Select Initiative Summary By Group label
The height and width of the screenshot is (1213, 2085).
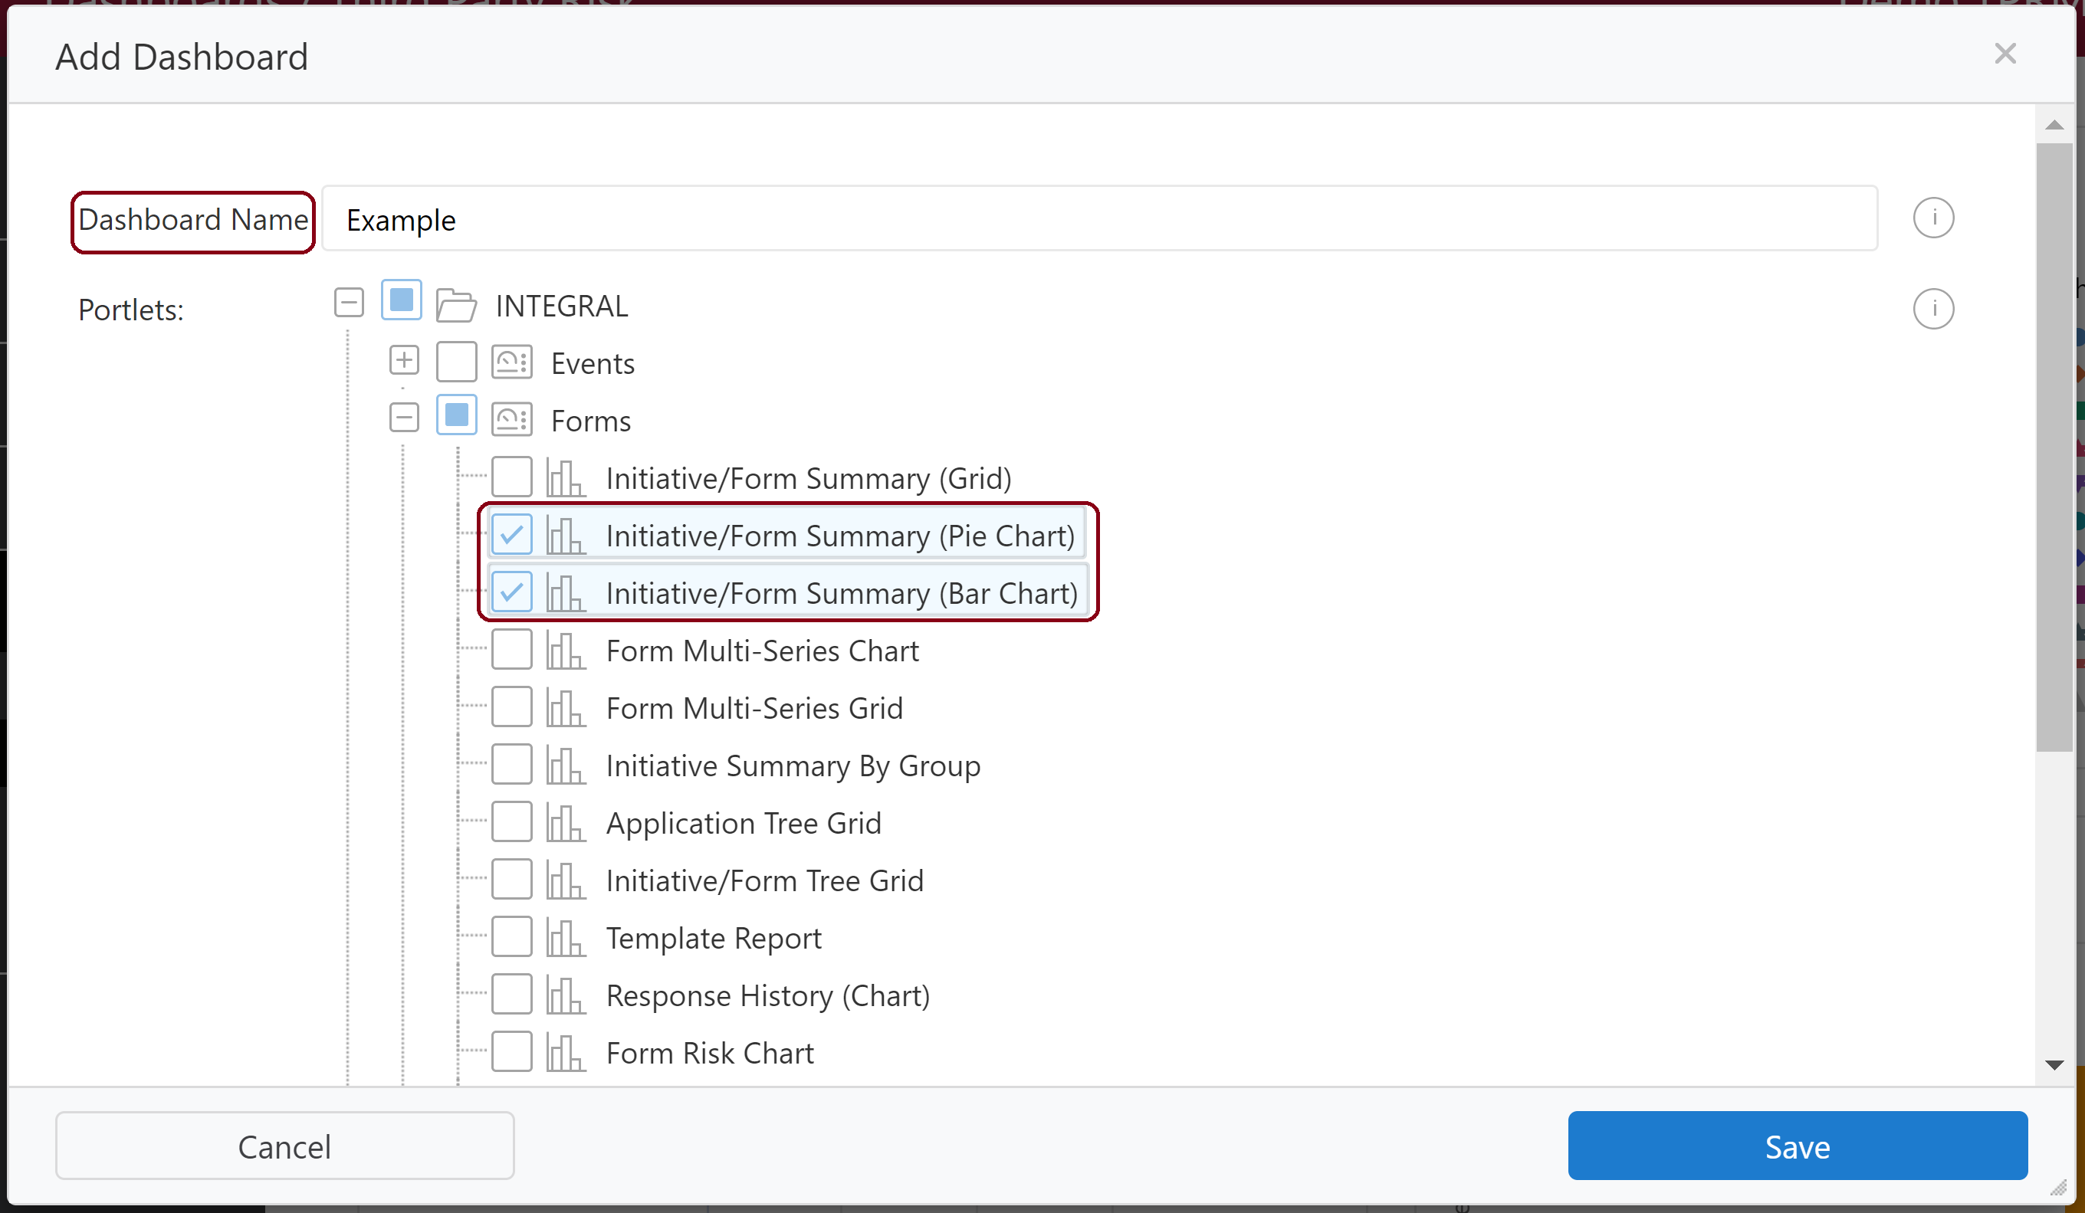click(x=793, y=766)
